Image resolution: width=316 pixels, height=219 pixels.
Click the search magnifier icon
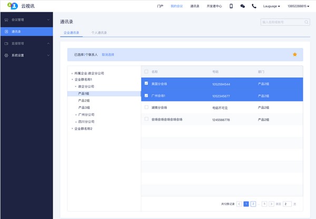307,22
